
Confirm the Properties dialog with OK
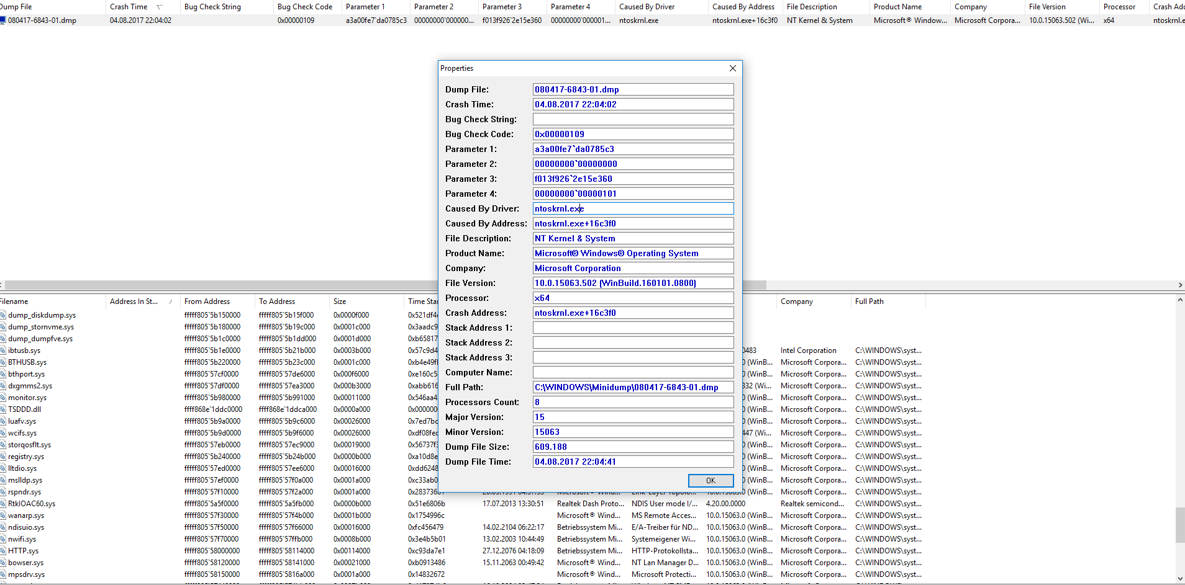pyautogui.click(x=711, y=481)
